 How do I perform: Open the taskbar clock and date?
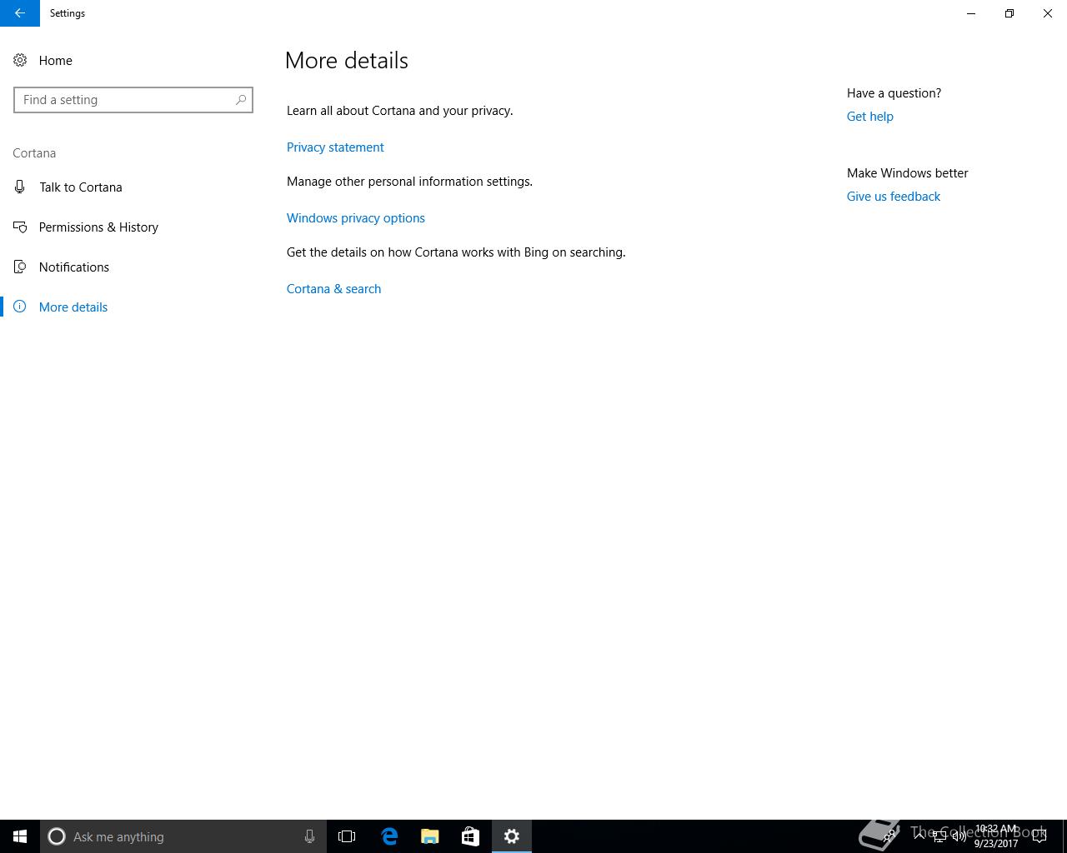(996, 836)
